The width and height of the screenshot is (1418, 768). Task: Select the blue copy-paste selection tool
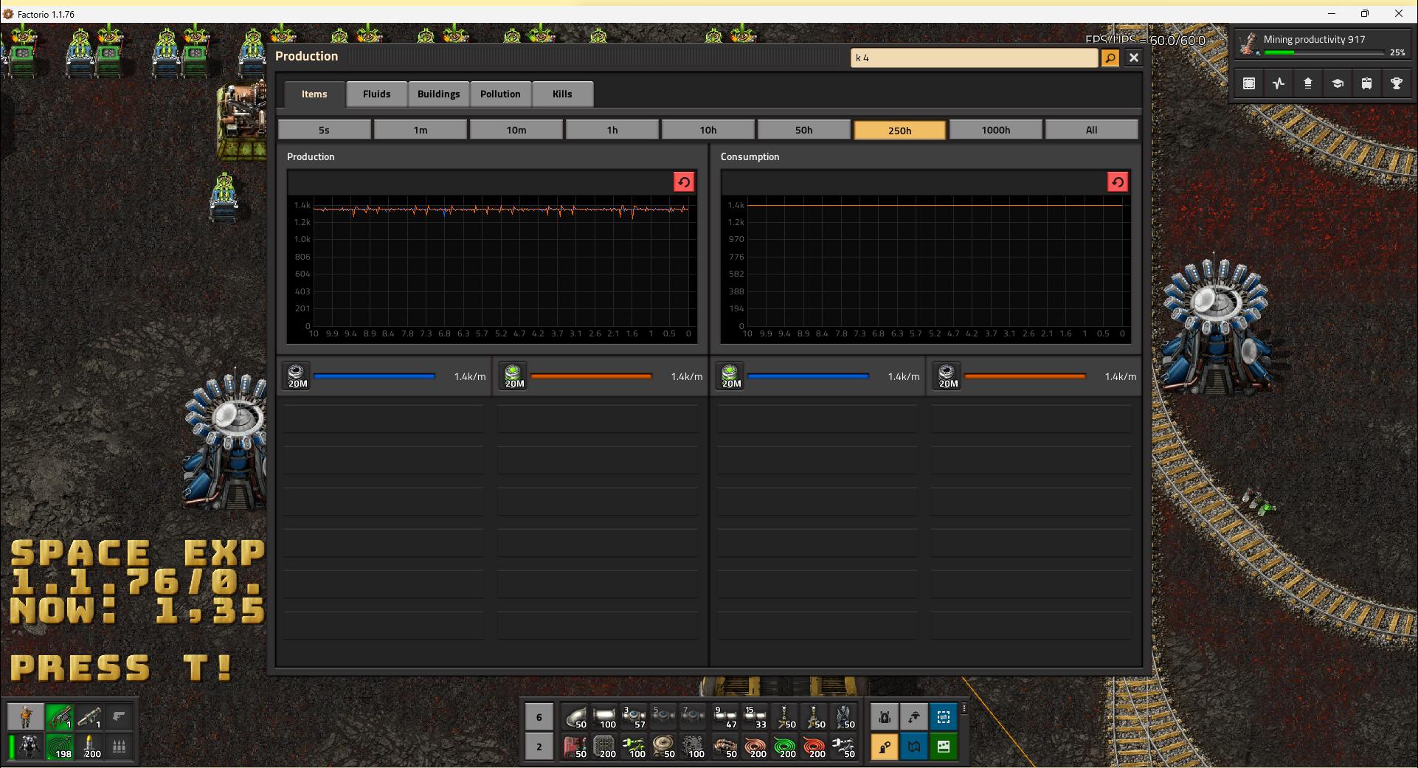pyautogui.click(x=944, y=716)
